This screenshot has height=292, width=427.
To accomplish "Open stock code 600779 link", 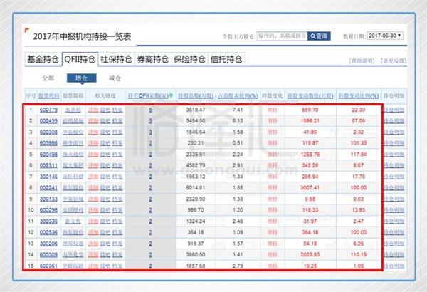I will 48,110.
